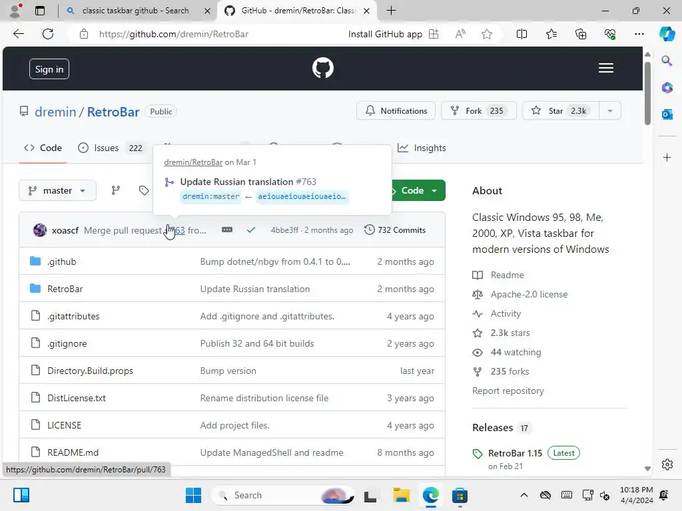Open pull request title Update Russian translation

coord(236,182)
